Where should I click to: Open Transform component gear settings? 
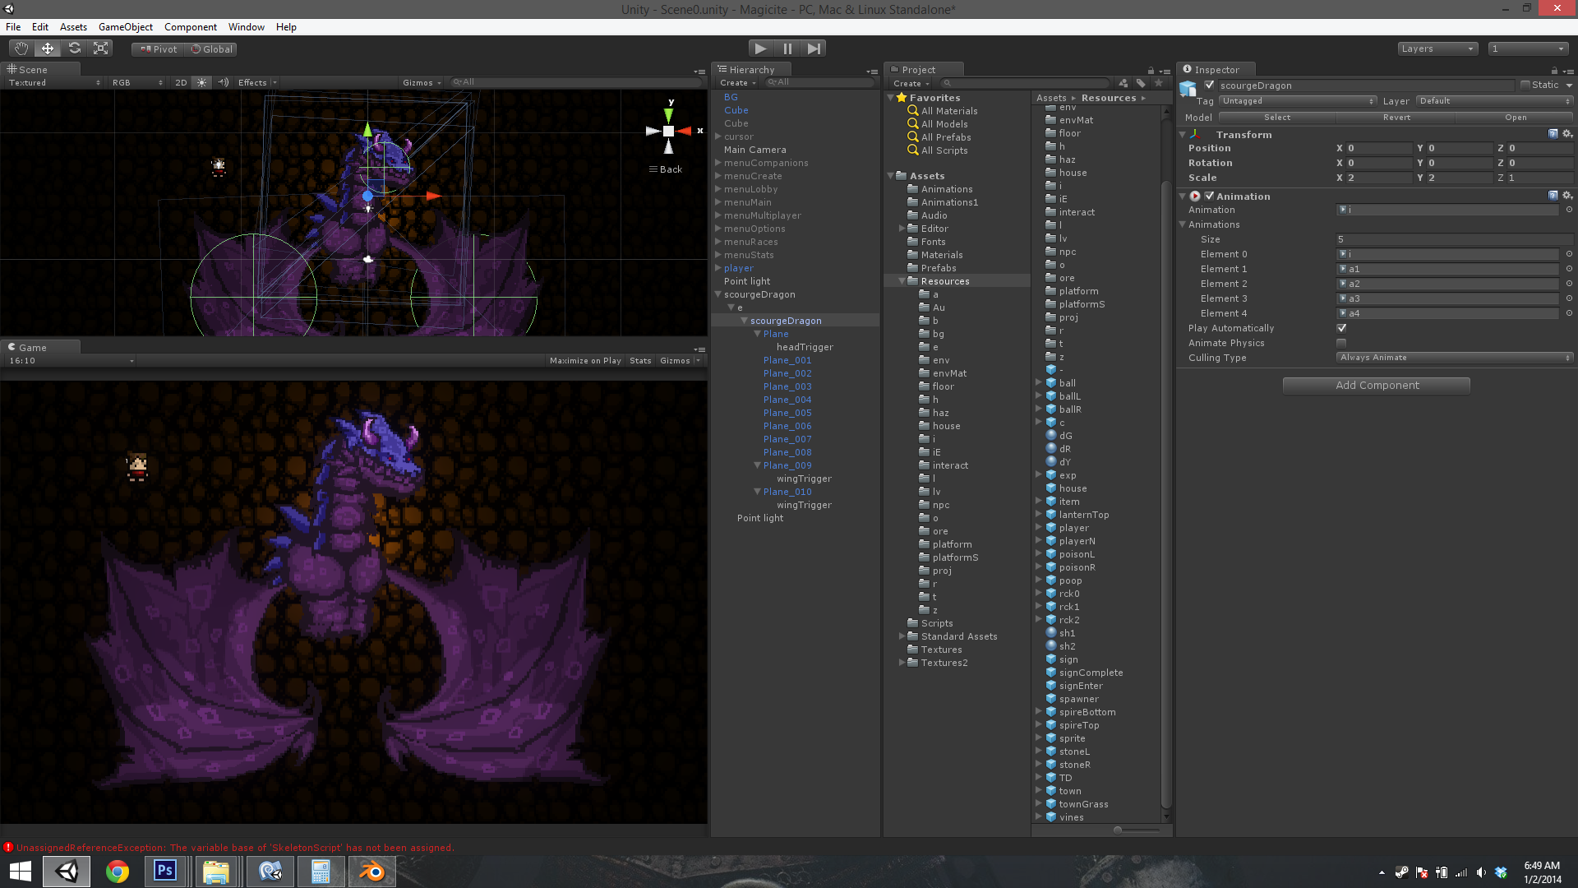coord(1567,134)
